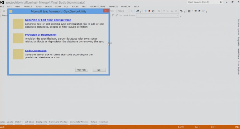Click the greyed icon before the overflow arrow
Screen dimensions: 240x129
[203, 11]
